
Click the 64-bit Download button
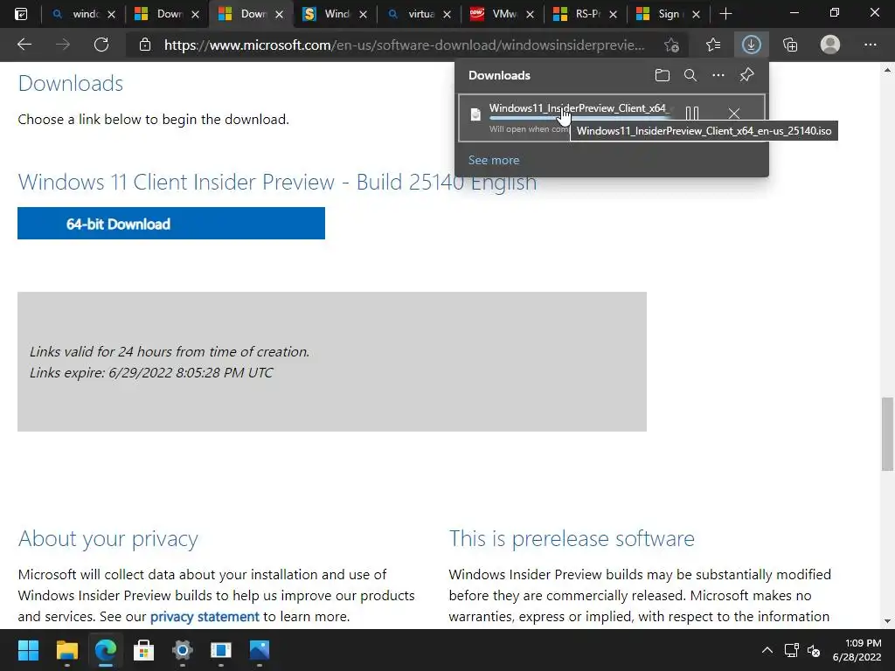[x=171, y=223]
